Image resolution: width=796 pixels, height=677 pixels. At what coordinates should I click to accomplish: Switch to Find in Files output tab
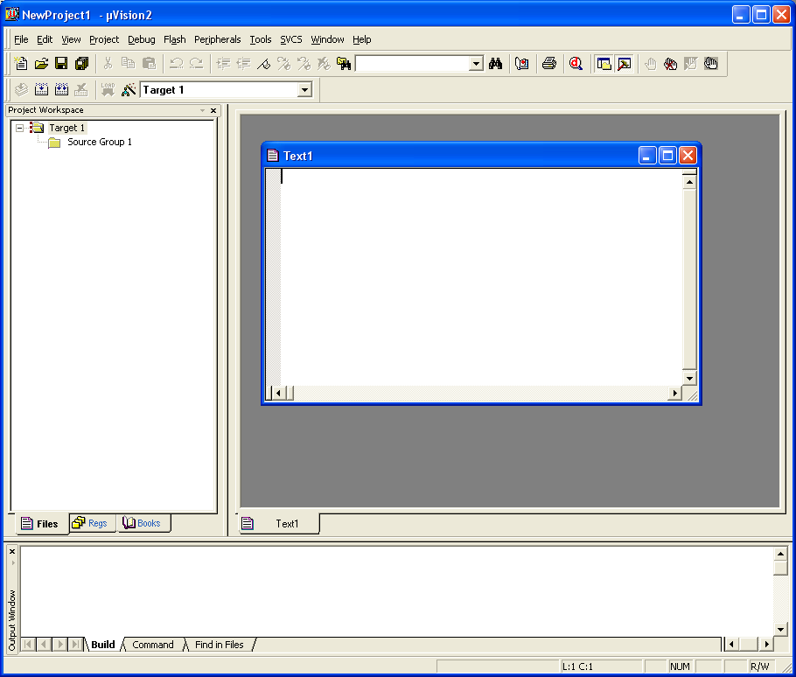click(220, 645)
